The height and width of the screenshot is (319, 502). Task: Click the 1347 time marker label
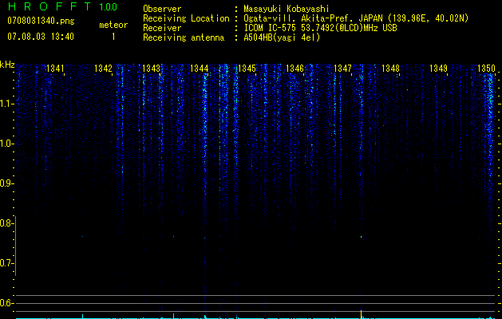342,69
